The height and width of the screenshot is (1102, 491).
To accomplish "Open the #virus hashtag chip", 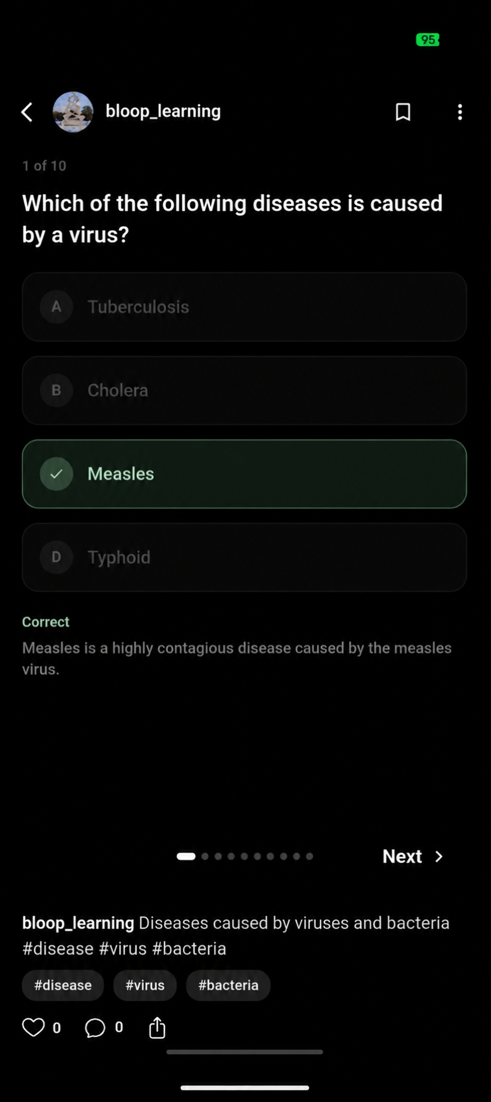I will click(x=145, y=985).
